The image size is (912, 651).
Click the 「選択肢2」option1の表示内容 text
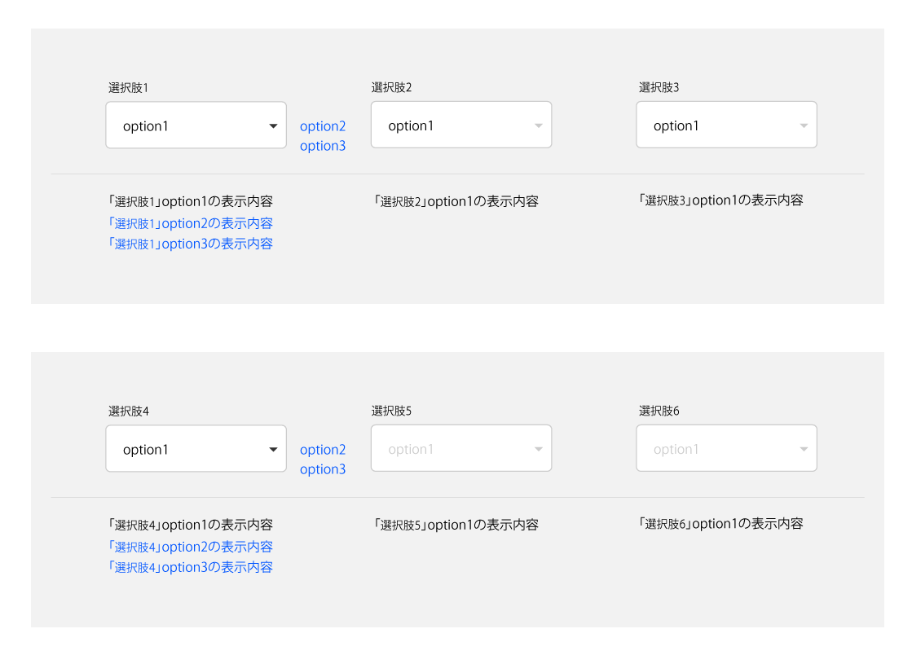pyautogui.click(x=456, y=202)
